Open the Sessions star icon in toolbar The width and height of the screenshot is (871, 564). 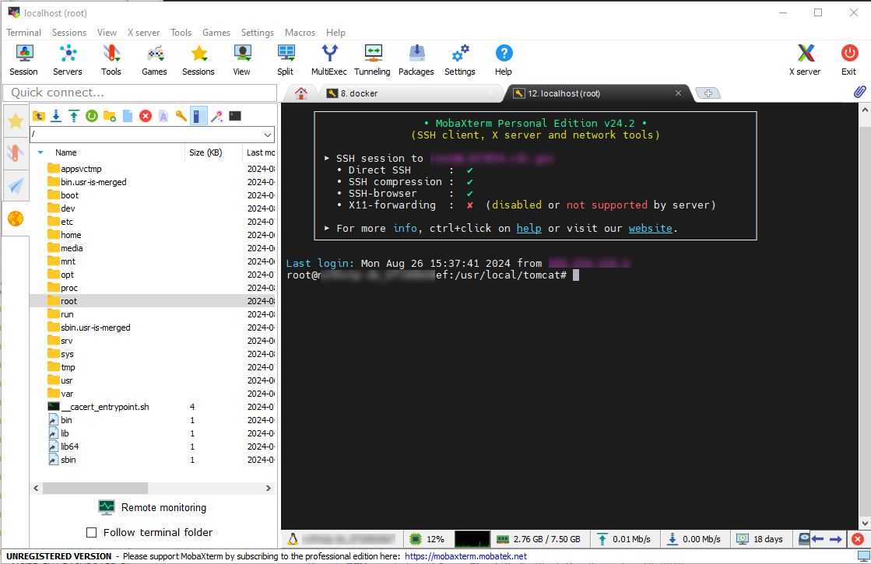198,61
